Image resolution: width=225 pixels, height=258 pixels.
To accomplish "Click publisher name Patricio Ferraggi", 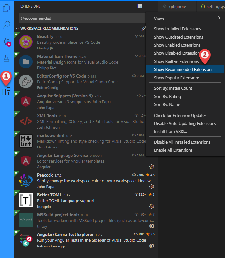I will [x=51, y=246].
